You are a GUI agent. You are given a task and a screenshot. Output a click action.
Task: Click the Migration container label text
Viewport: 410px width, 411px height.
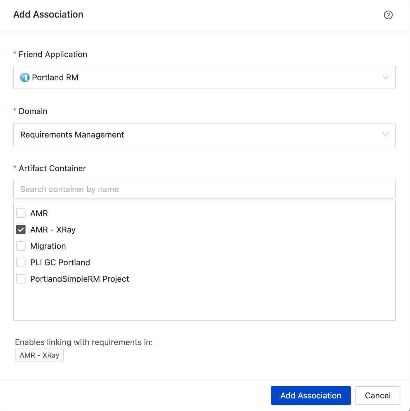coord(48,246)
